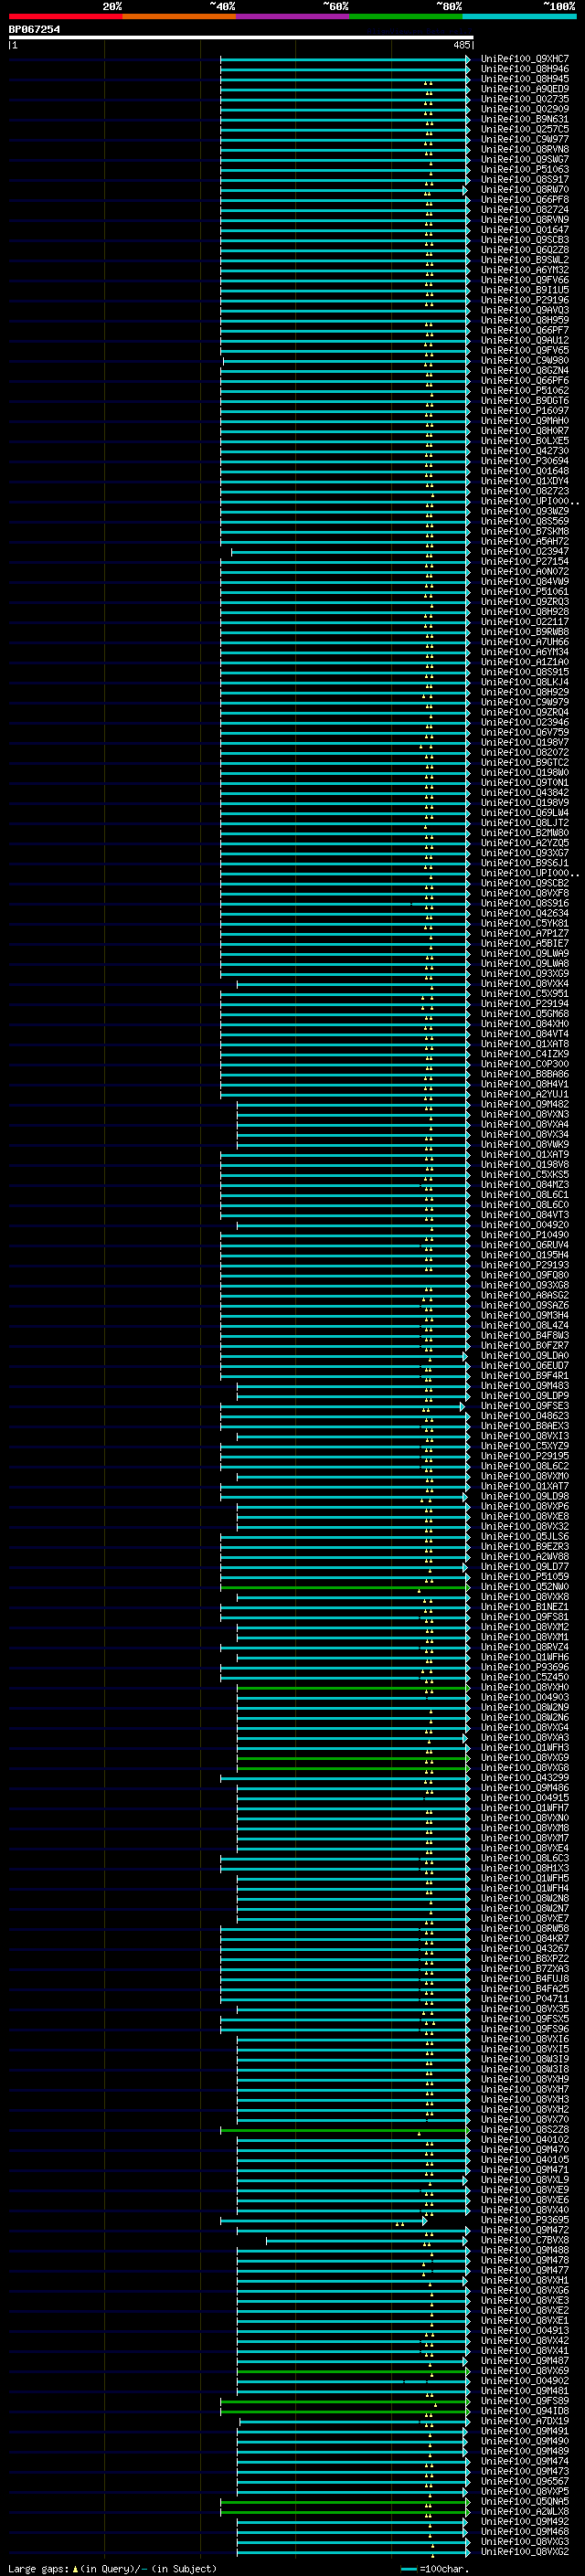Open hit UniRef100_A9QED9
585x2576 pixels.
coord(525,89)
